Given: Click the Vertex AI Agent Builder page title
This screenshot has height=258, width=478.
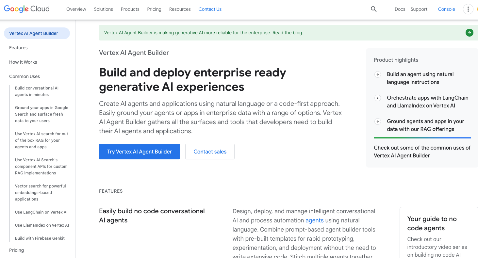Looking at the screenshot, I should click(x=134, y=53).
